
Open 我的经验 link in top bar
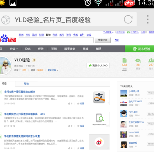pyautogui.click(x=120, y=32)
